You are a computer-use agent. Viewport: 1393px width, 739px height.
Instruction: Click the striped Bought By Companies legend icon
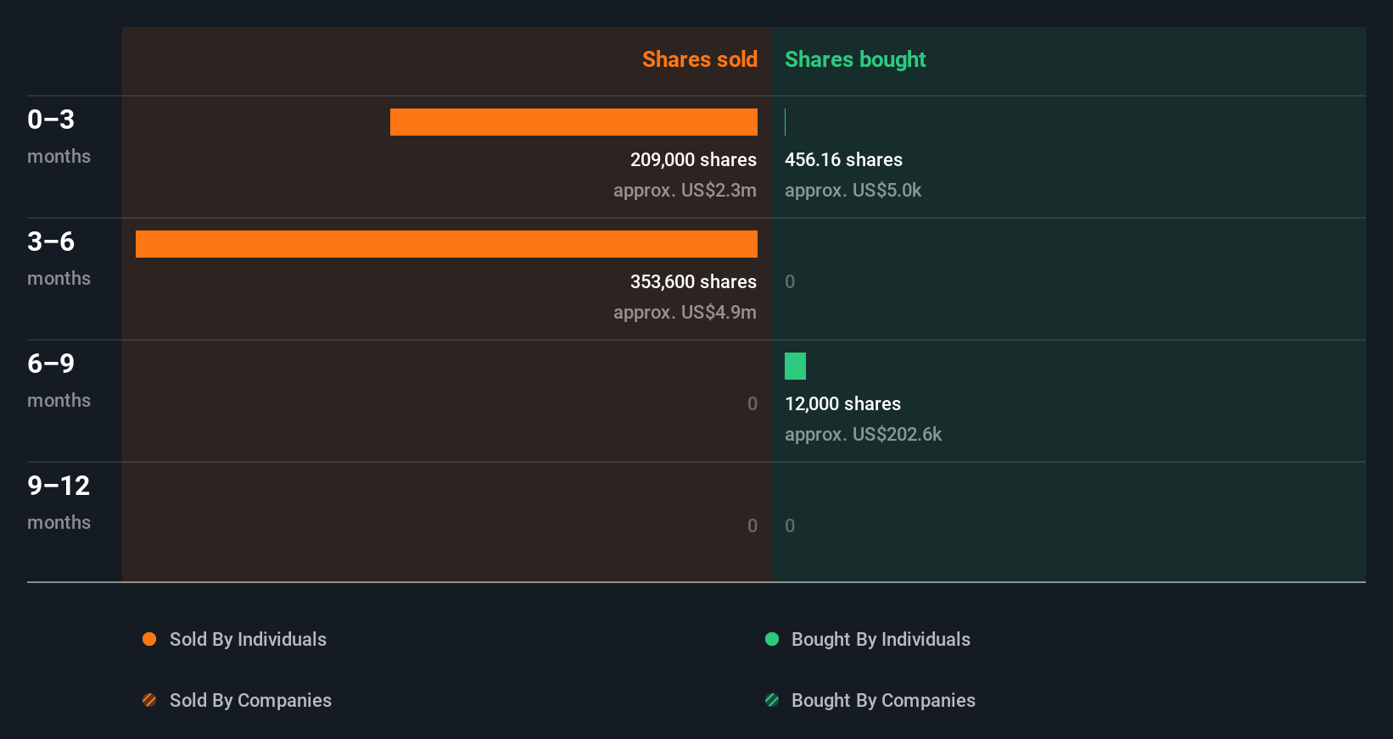point(772,700)
